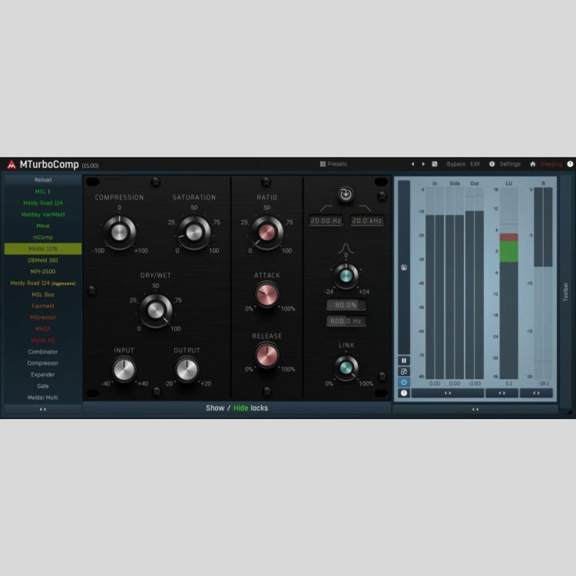Click the red Sleeping status
Screen dimensions: 576x576
pos(551,164)
